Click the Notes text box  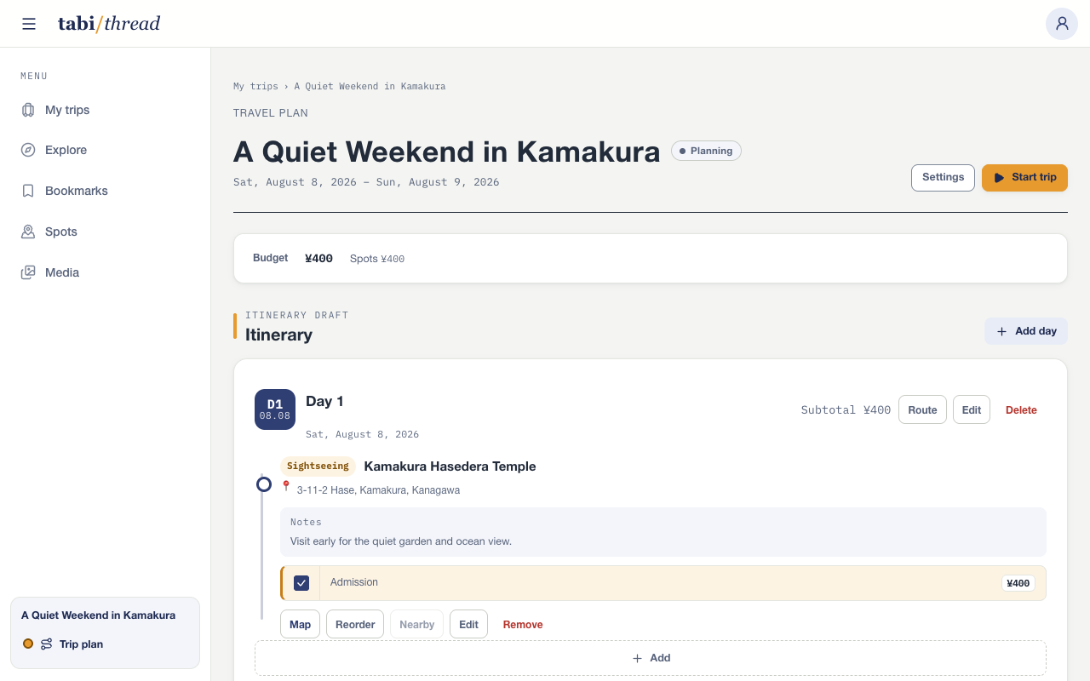pyautogui.click(x=663, y=532)
